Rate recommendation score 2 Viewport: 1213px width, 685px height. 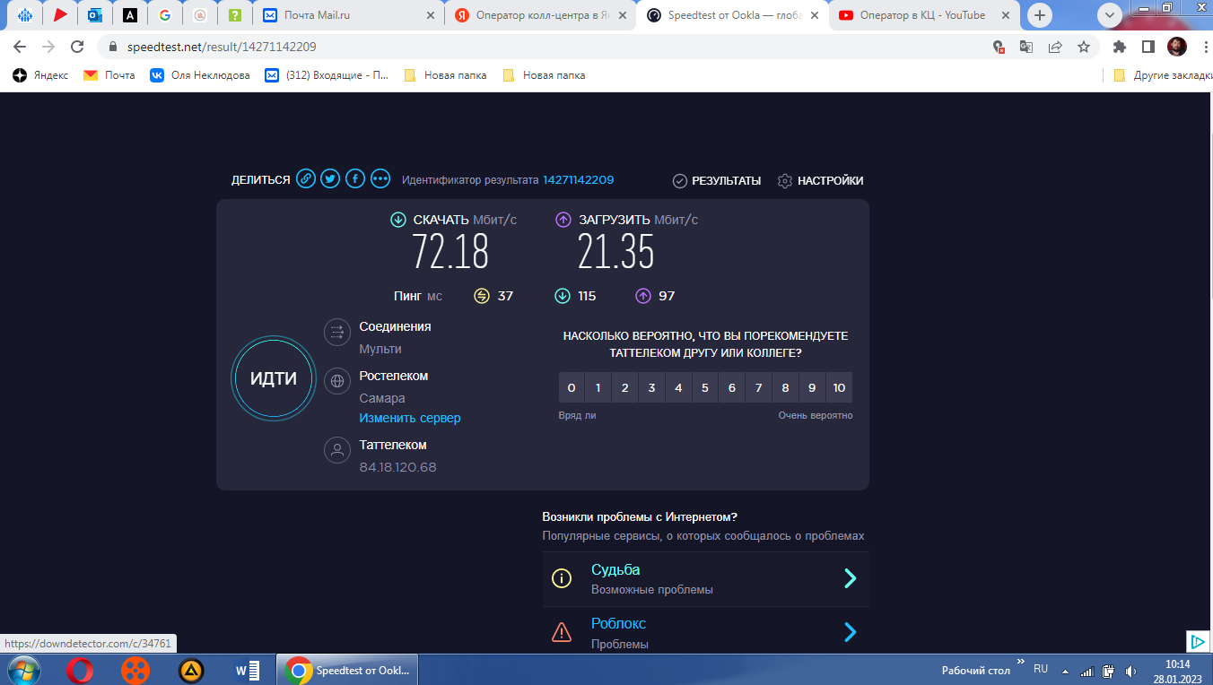(625, 387)
